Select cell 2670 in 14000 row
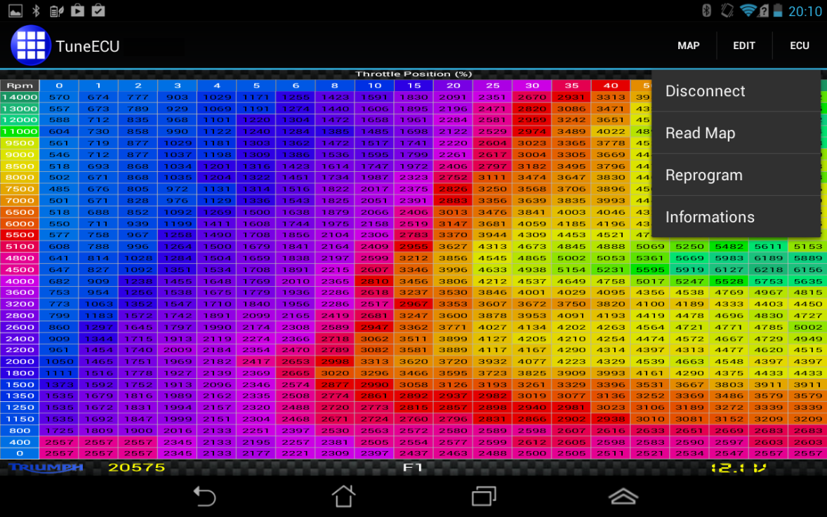This screenshot has width=827, height=517. coord(531,97)
